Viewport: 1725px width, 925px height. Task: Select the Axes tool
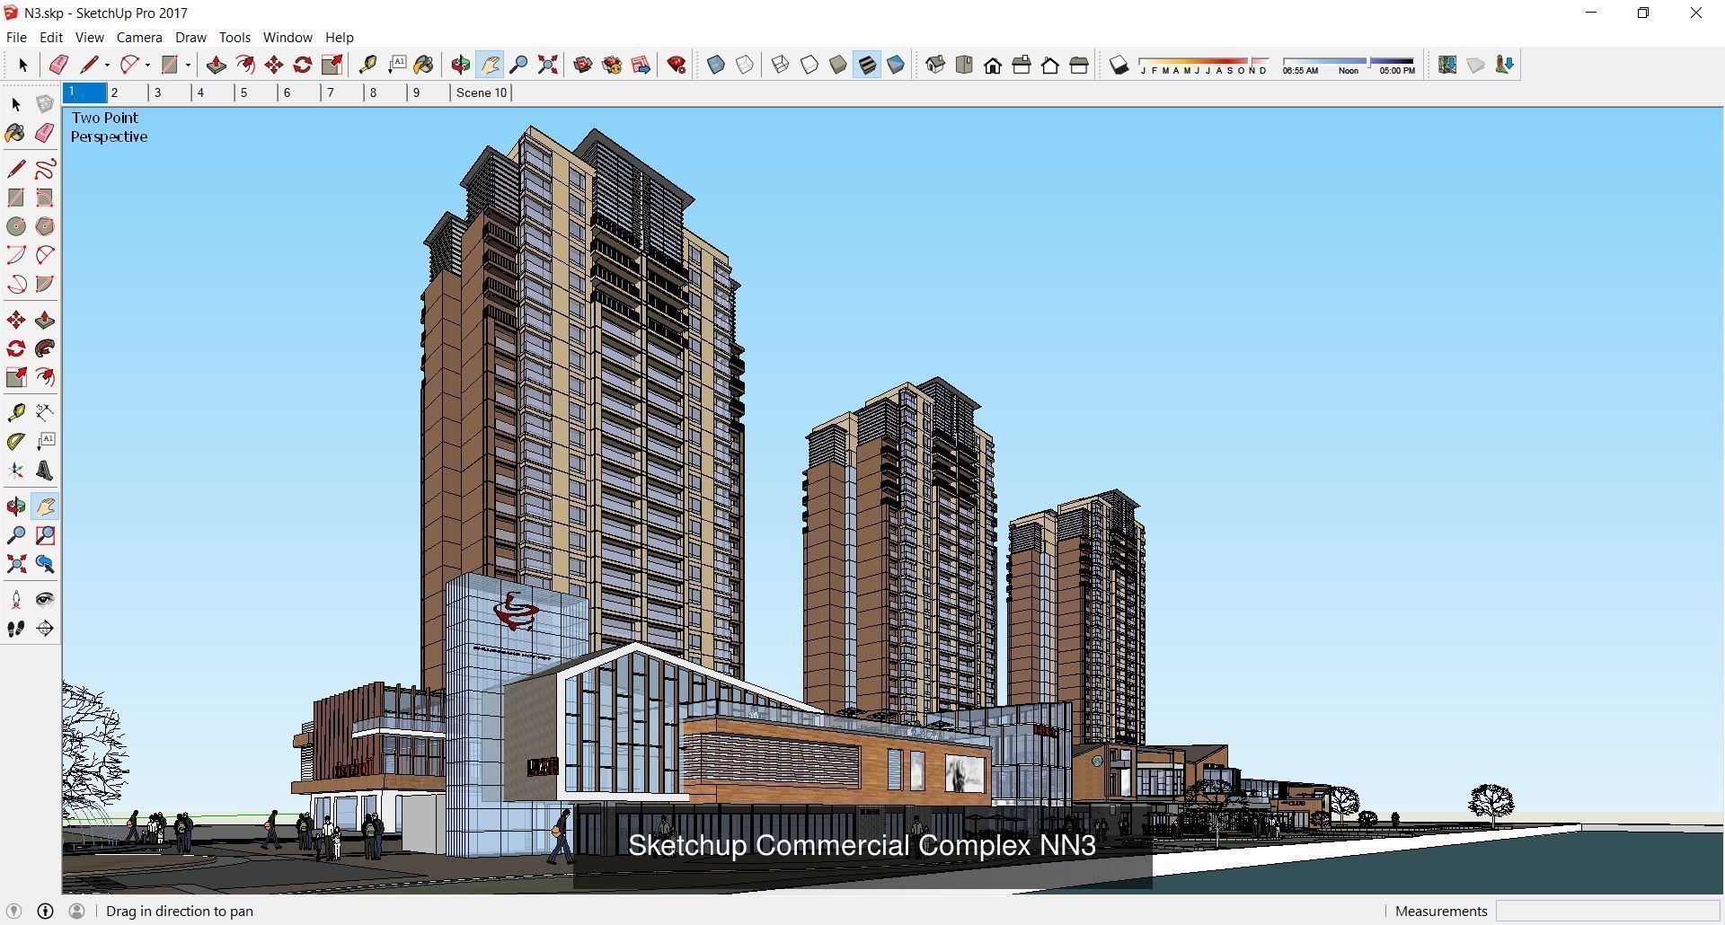click(x=16, y=471)
